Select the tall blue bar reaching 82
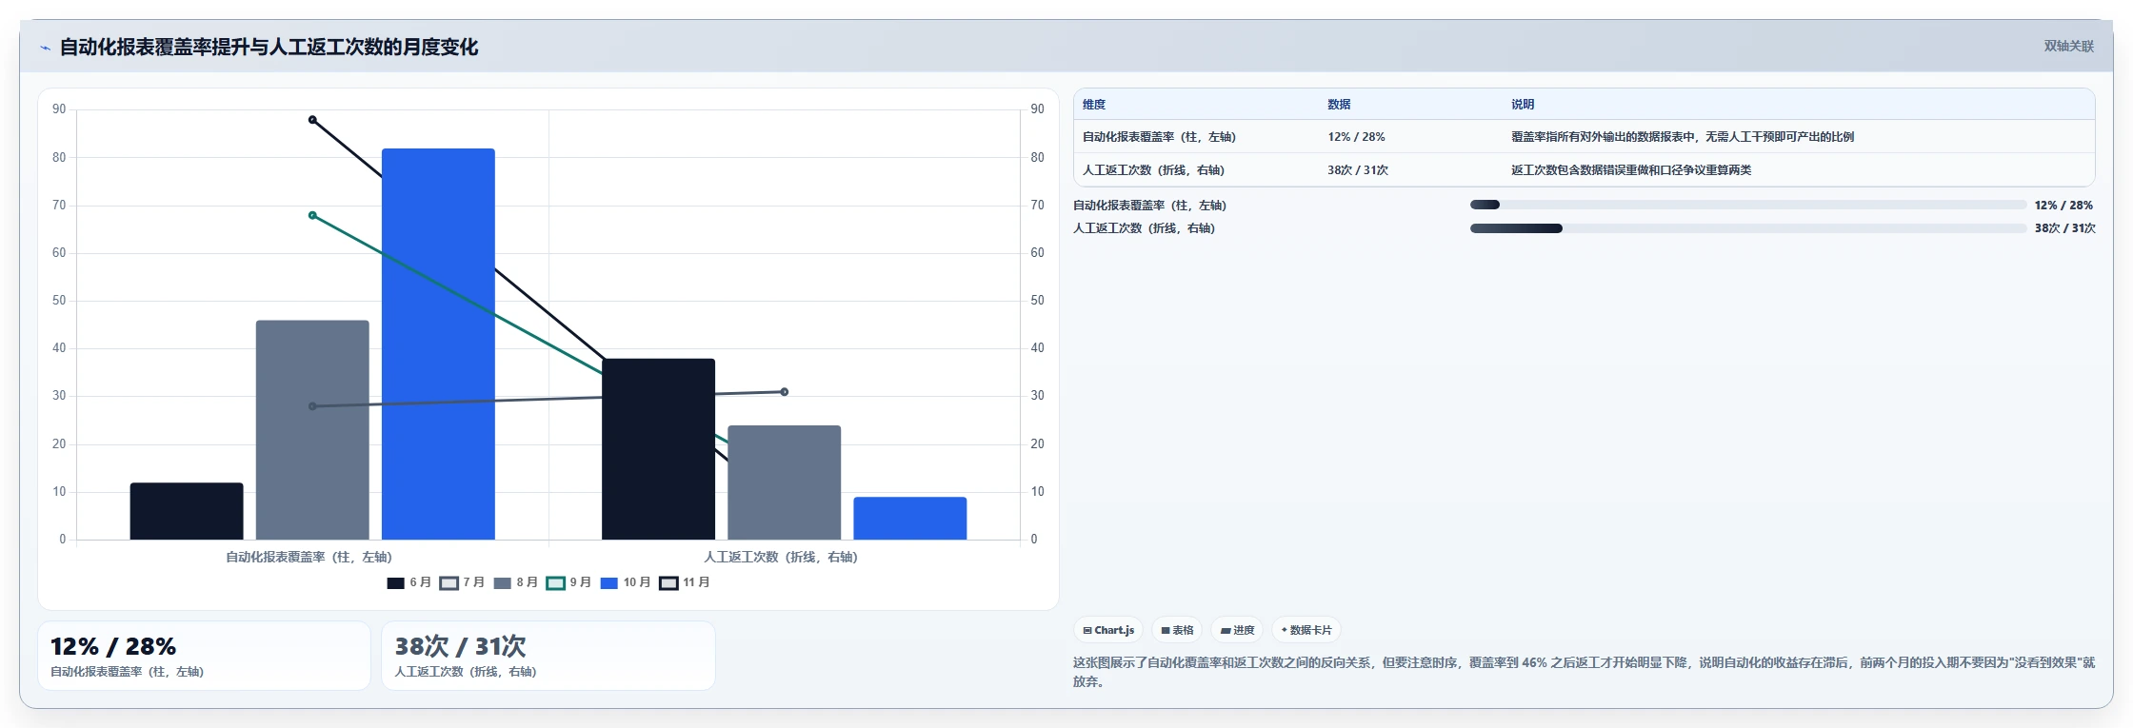 coord(438,344)
